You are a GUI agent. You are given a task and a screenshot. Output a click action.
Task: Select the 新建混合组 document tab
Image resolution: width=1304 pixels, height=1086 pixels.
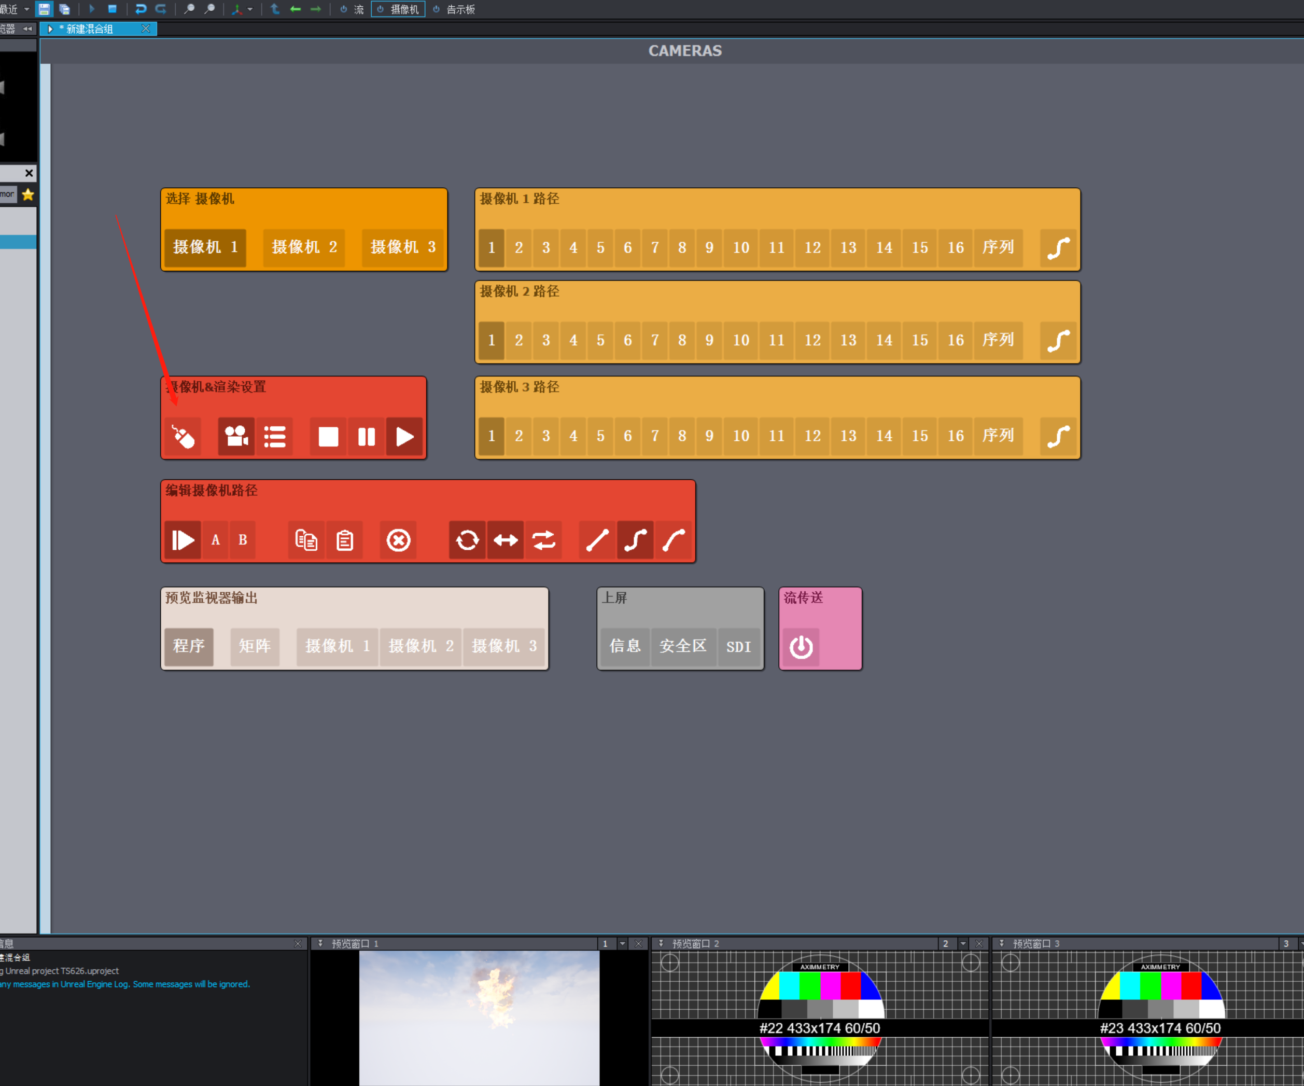(90, 29)
